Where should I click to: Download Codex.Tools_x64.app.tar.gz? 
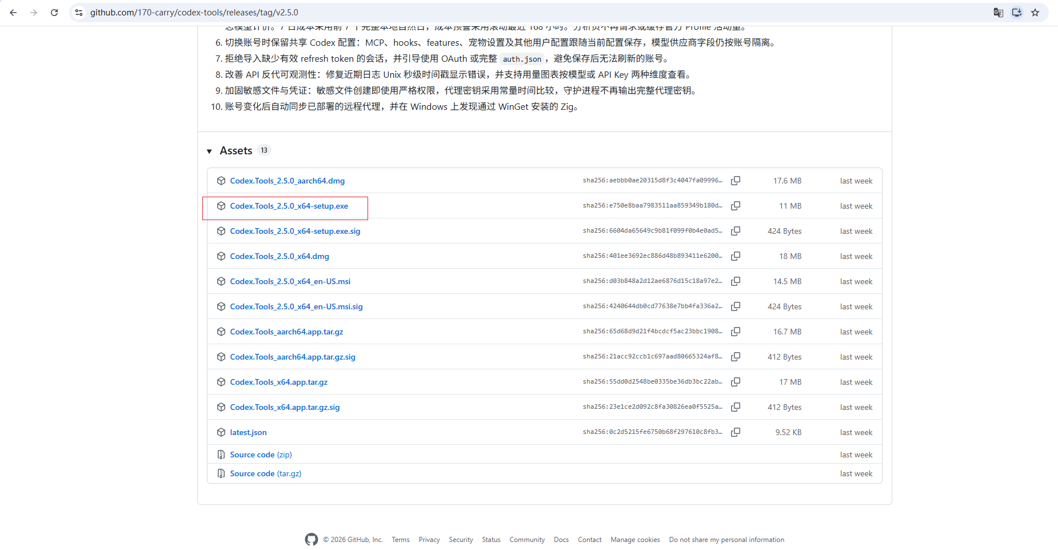pyautogui.click(x=278, y=382)
